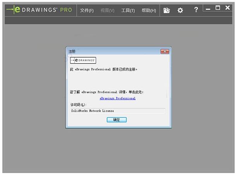Follow the eDrawings Professional hyperlink

117,99
